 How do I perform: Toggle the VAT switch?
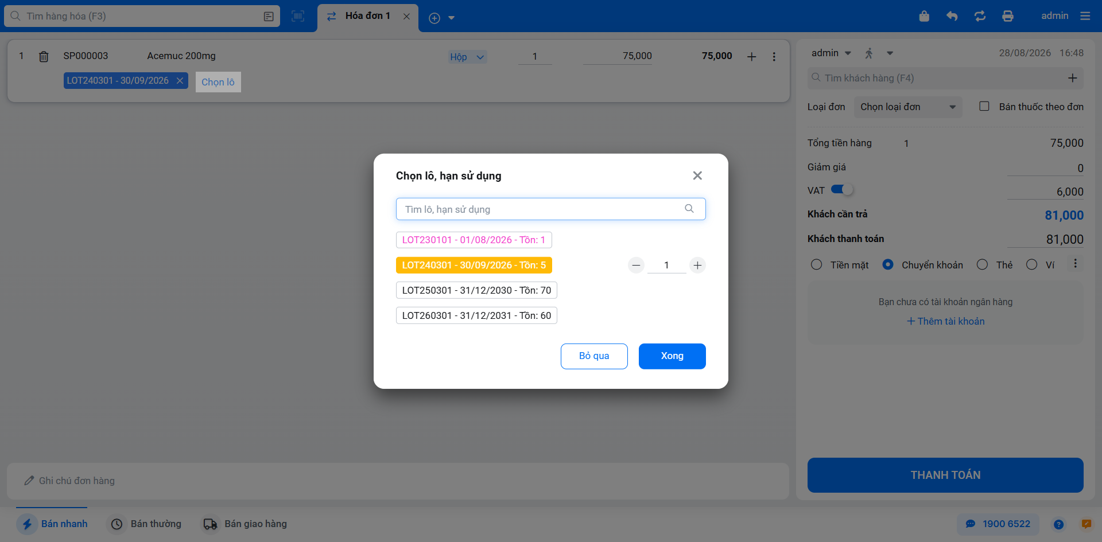tap(842, 190)
